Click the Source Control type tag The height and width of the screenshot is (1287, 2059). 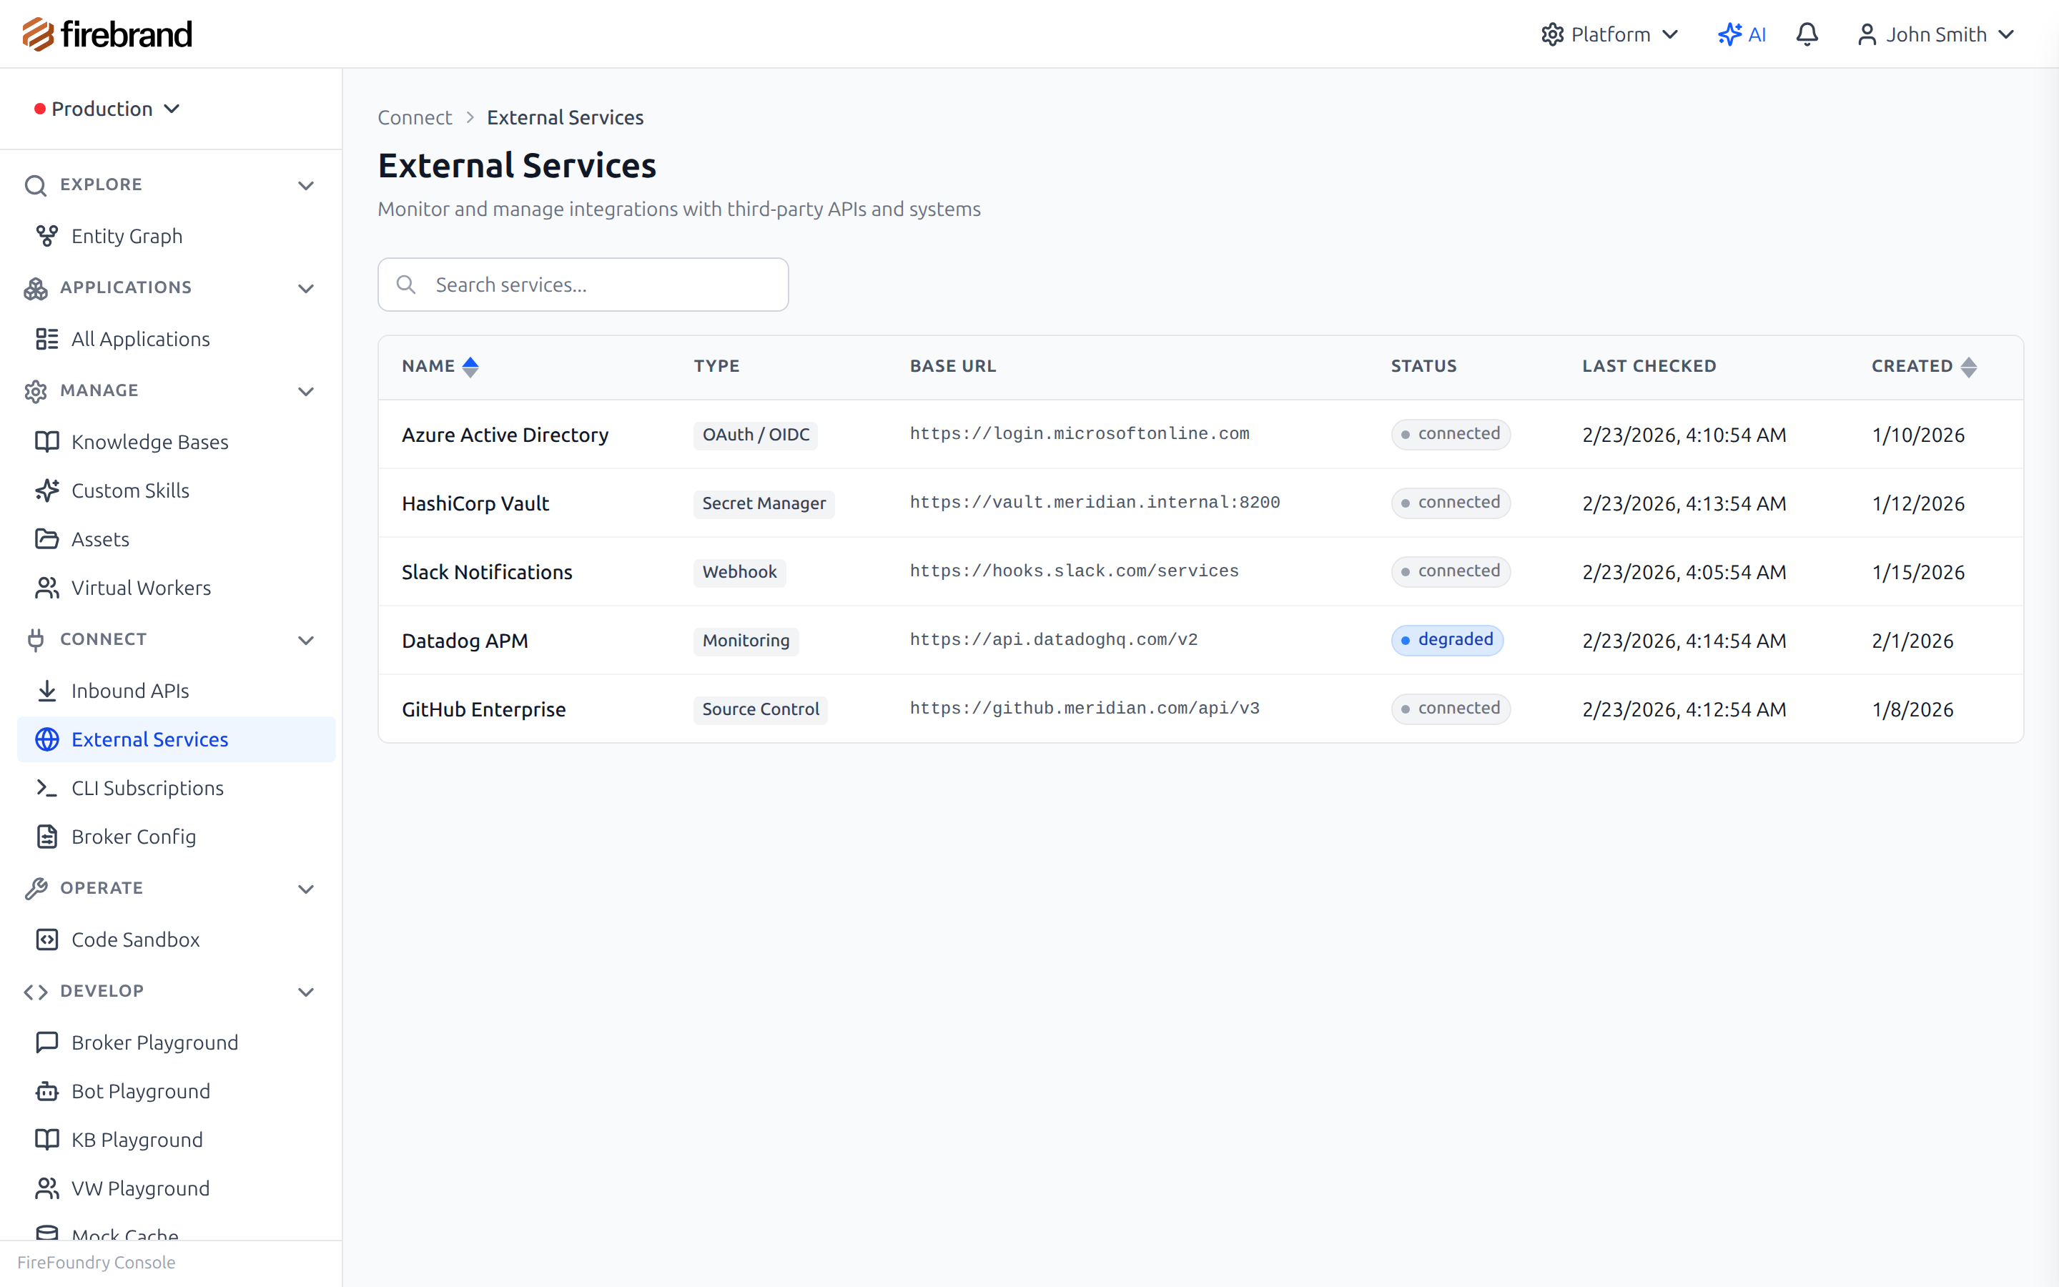point(760,709)
